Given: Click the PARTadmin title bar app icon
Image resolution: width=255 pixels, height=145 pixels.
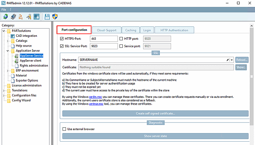Looking at the screenshot, I should click(x=3, y=3).
